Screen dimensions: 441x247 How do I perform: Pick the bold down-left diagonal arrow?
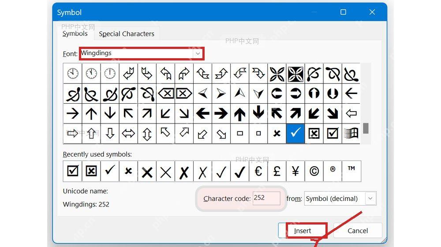tap(314, 113)
